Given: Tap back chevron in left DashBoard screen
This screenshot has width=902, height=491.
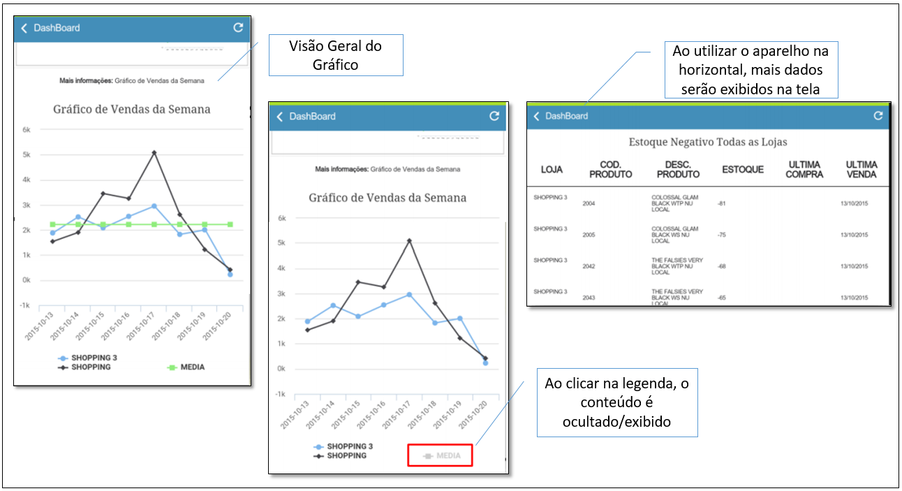Looking at the screenshot, I should 24,28.
